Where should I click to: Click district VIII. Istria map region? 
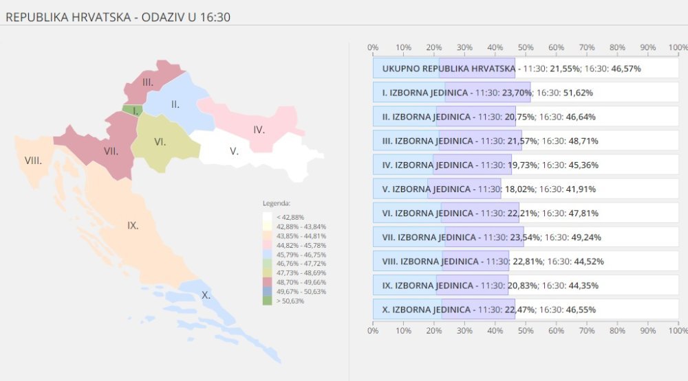[34, 160]
